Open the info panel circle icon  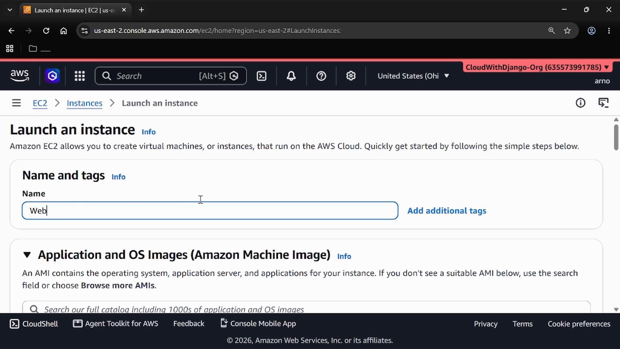[580, 103]
